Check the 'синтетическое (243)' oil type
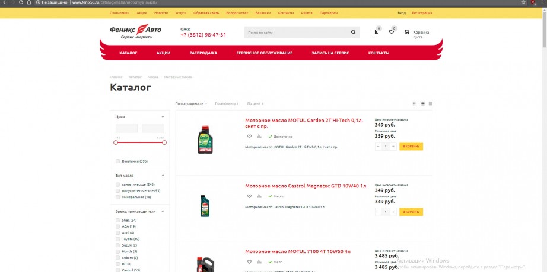The height and width of the screenshot is (272, 547). (x=117, y=184)
